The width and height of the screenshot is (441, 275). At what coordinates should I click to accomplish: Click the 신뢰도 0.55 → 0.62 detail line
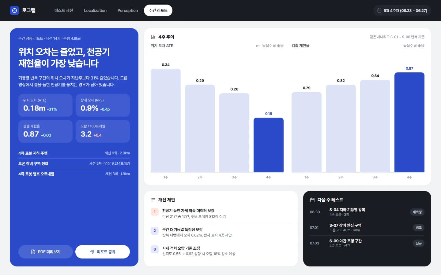(x=199, y=254)
